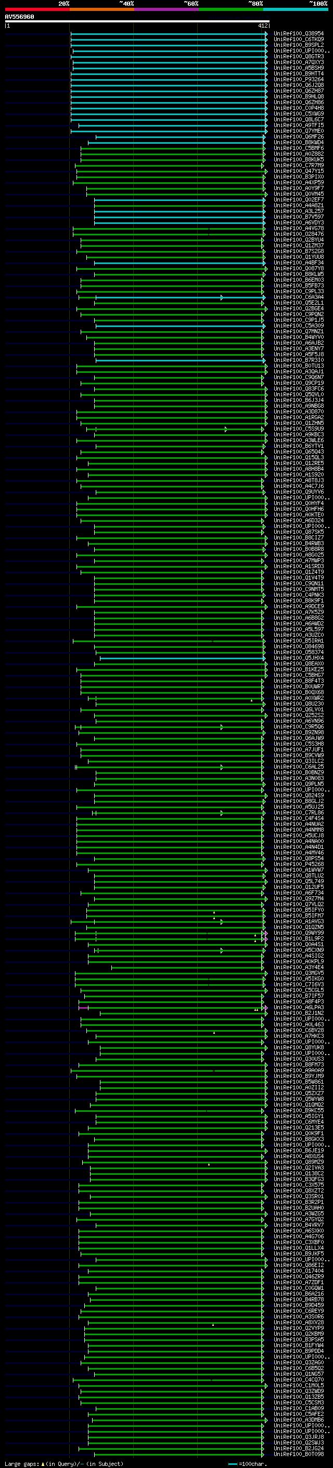
Task: Click the cyan alignment bar for UniRef100_B7R3I0
Action: (181, 360)
